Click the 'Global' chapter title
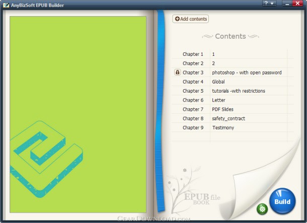 (218, 82)
